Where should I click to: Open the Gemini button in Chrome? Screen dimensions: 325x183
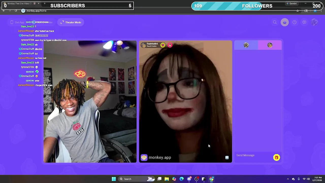coord(291,4)
